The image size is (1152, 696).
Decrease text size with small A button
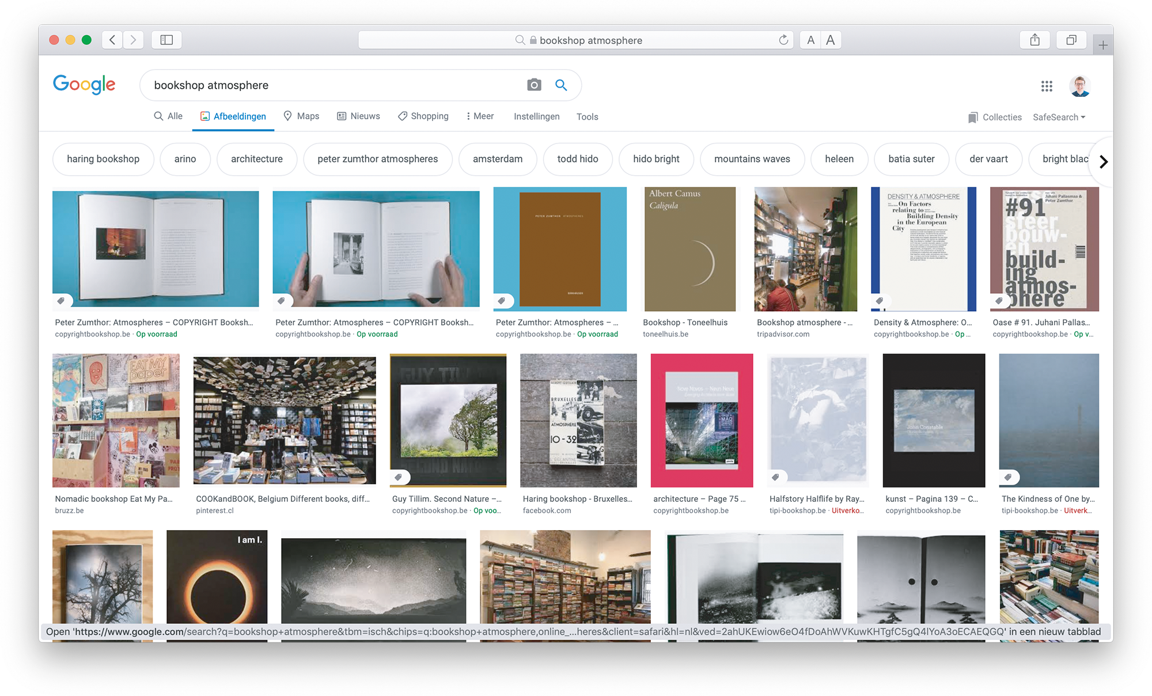[x=810, y=40]
